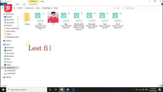
Task: Select the Pepi Super Stores APK file
Action: pos(92,20)
